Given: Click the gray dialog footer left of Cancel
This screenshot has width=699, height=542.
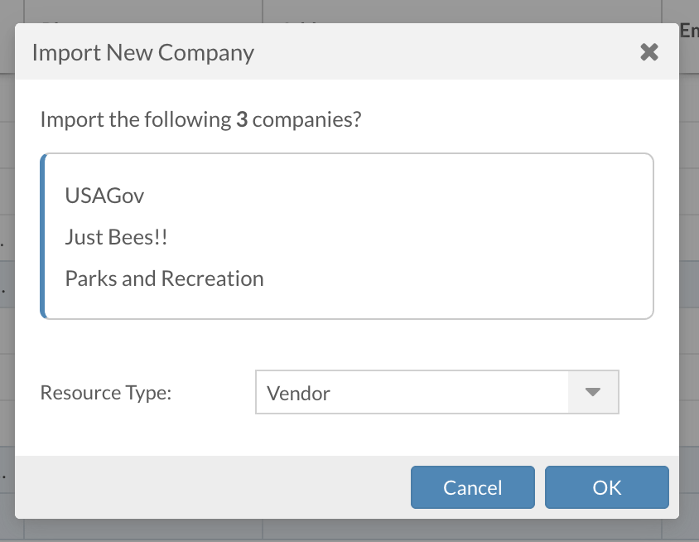Looking at the screenshot, I should tap(207, 487).
